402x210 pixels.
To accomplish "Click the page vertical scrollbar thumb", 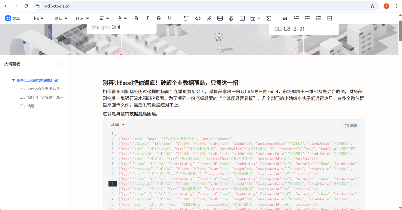I will coord(400,31).
